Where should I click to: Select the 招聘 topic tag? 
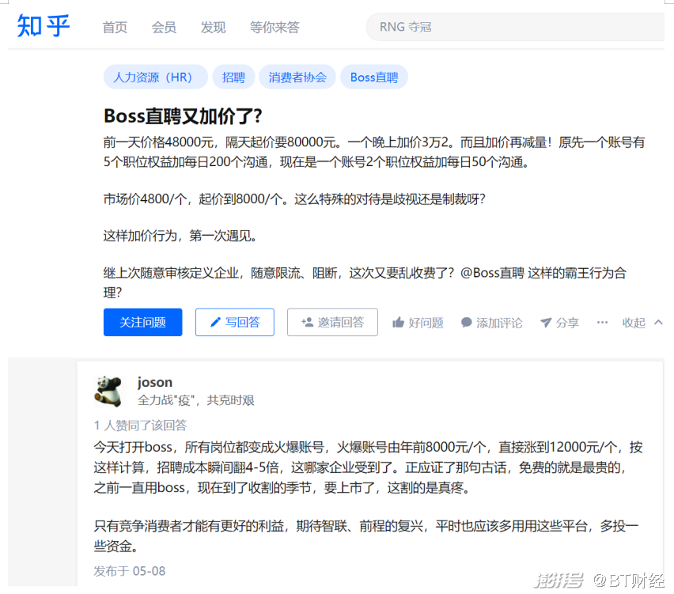click(233, 78)
